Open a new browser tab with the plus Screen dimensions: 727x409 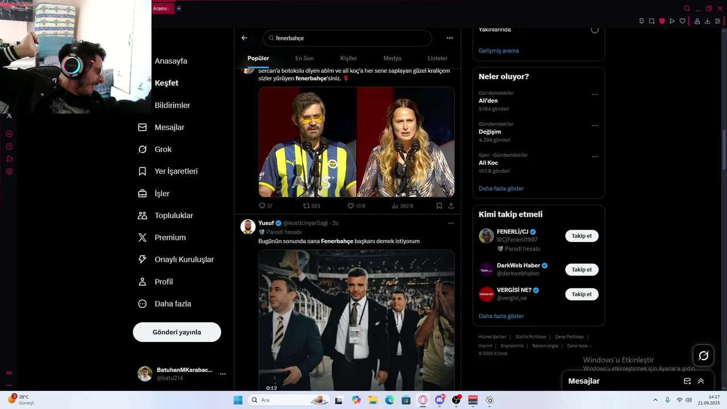(x=178, y=9)
